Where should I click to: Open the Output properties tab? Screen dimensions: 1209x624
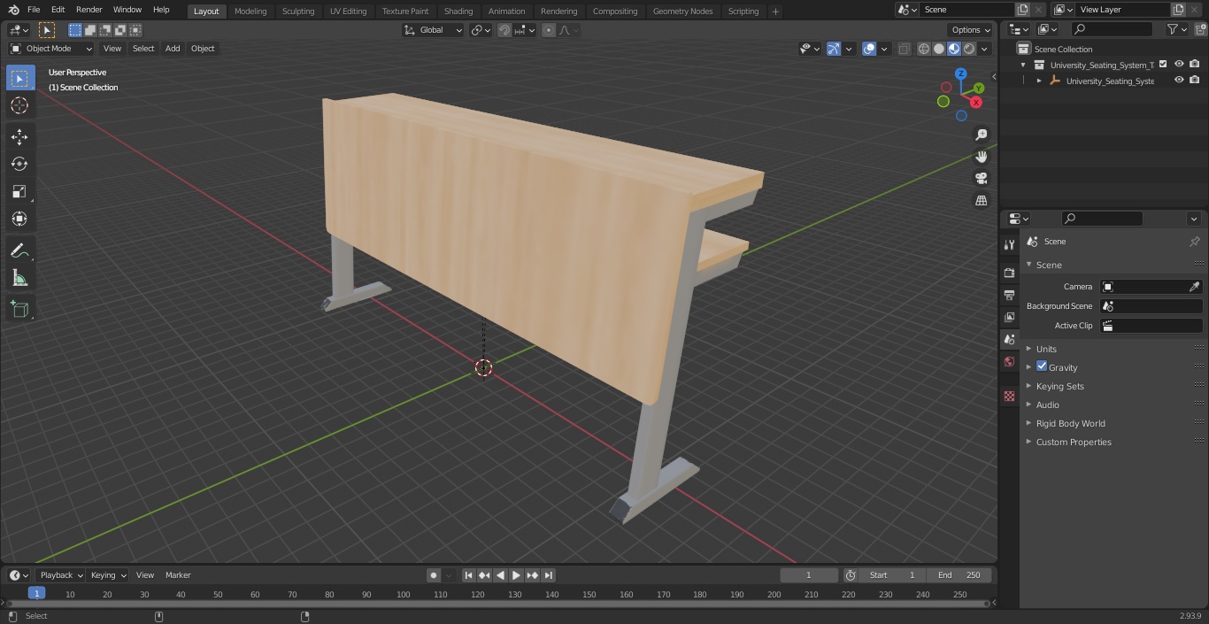(1009, 295)
